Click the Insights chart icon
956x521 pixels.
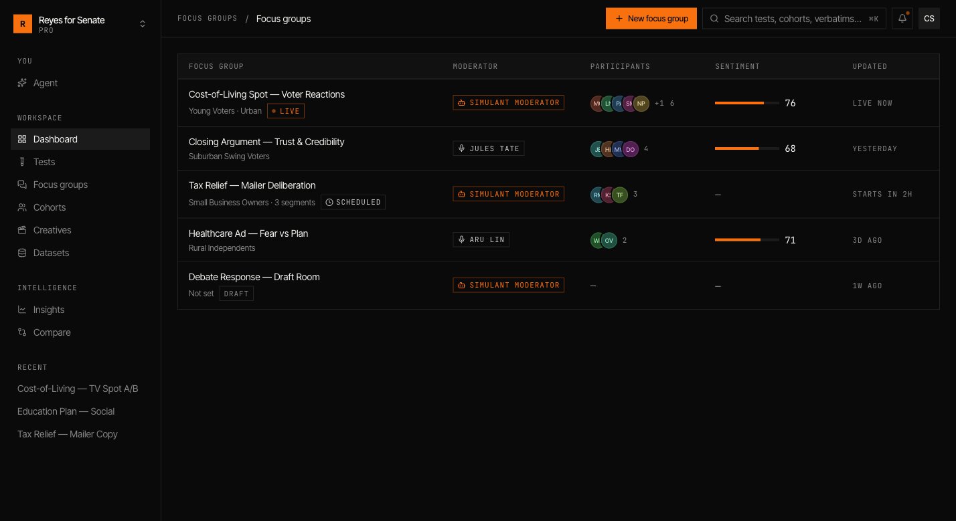coord(22,310)
